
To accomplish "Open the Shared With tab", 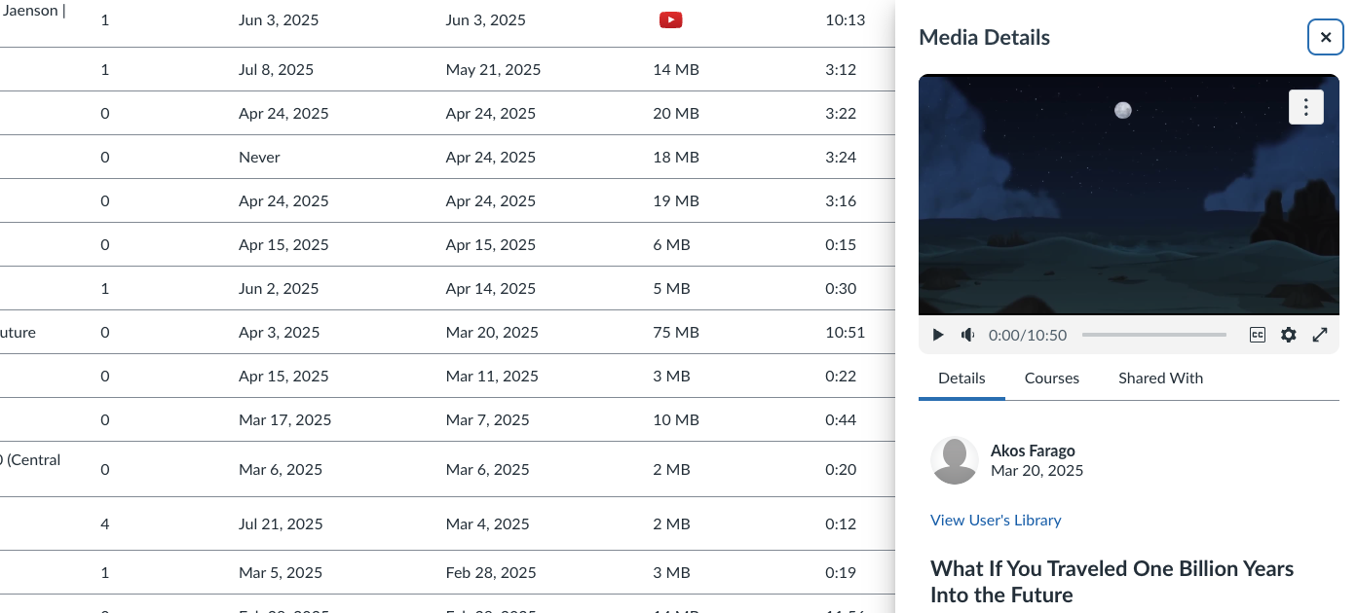I will 1160,378.
